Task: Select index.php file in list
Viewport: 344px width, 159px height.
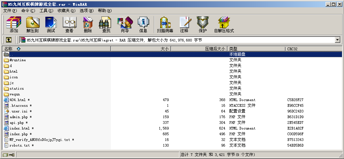Action: click(18, 134)
